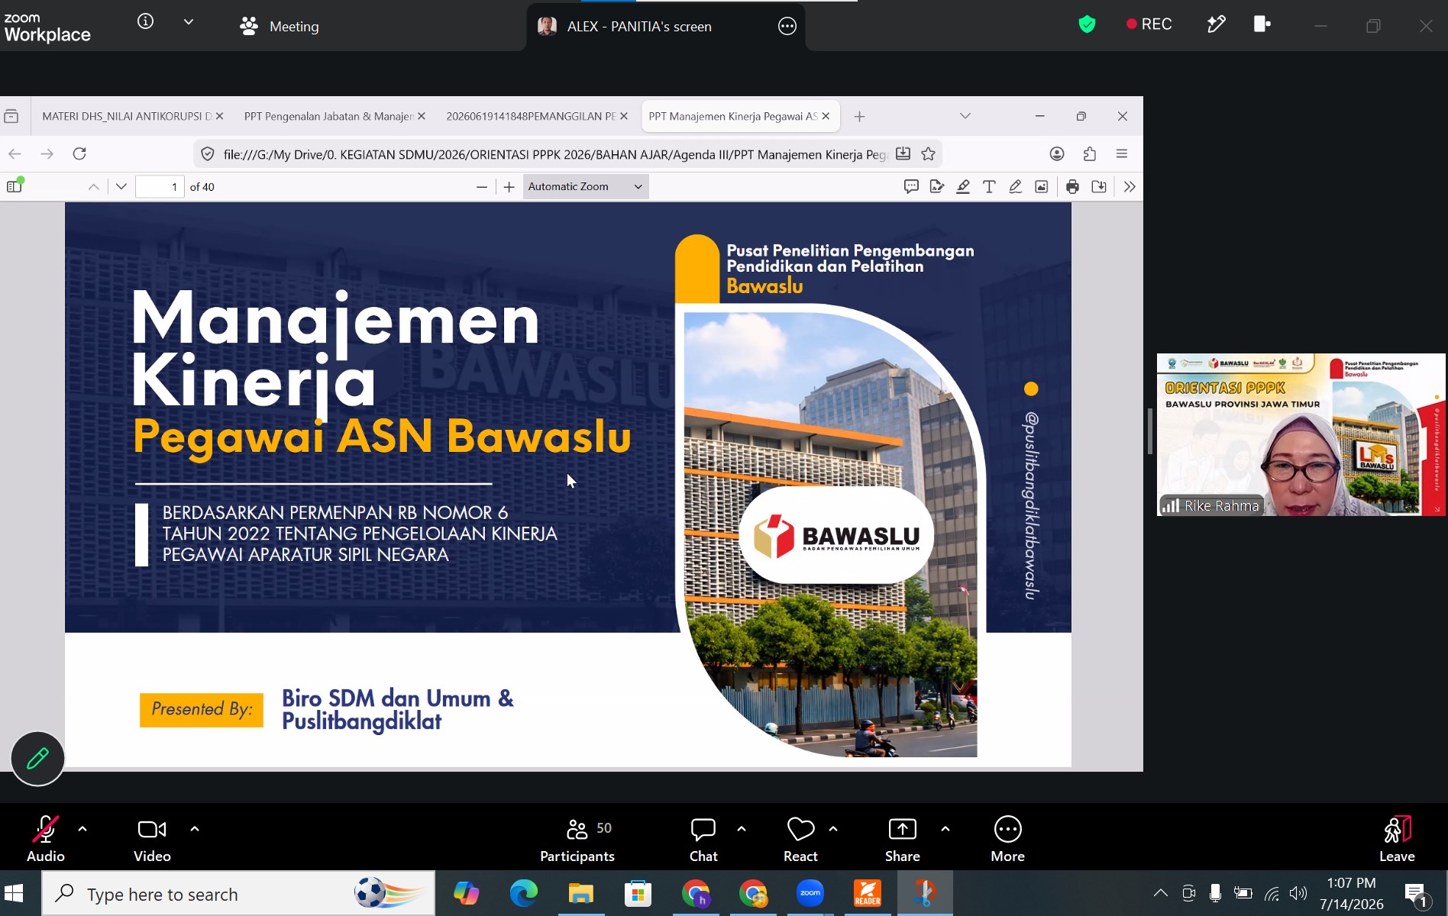1448x916 pixels.
Task: Click the address bar with file URL
Action: pyautogui.click(x=554, y=154)
